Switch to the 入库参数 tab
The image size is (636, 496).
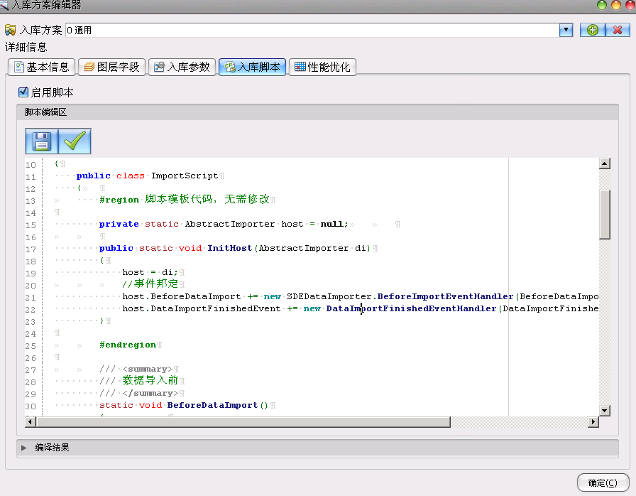tap(182, 67)
